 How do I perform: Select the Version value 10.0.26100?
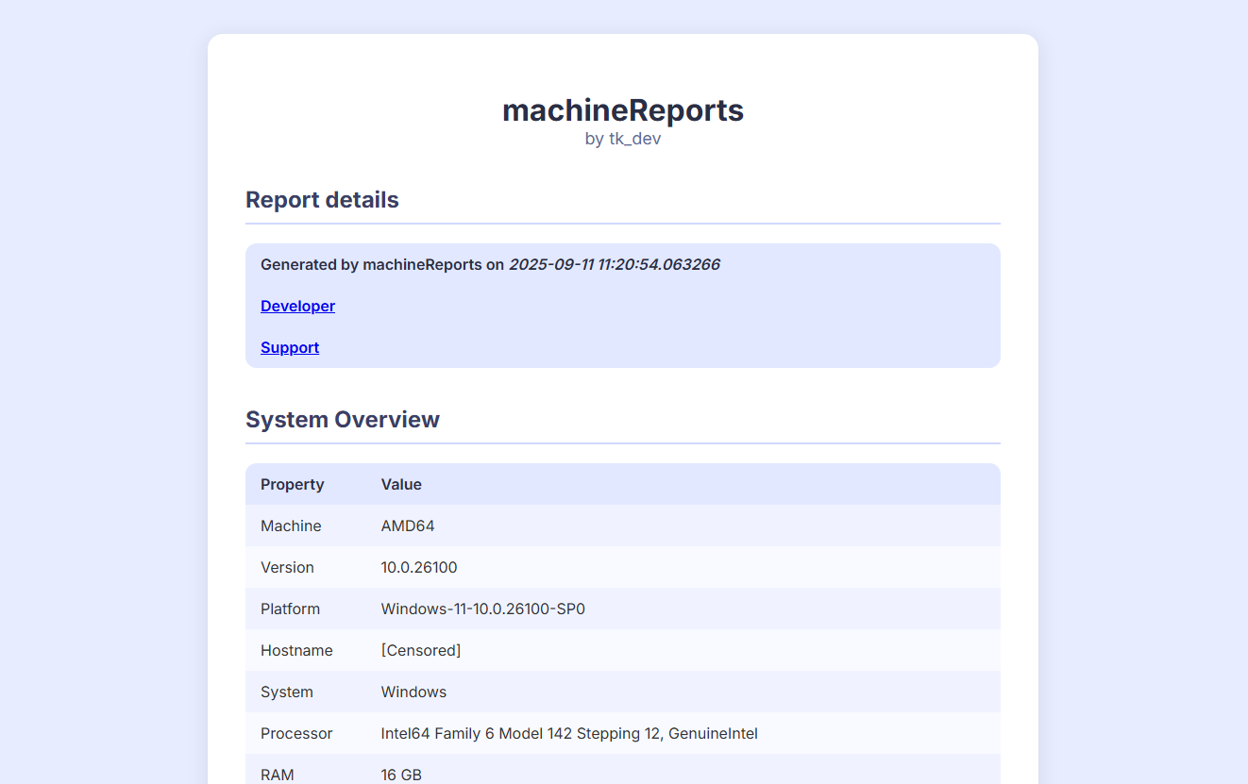click(418, 567)
